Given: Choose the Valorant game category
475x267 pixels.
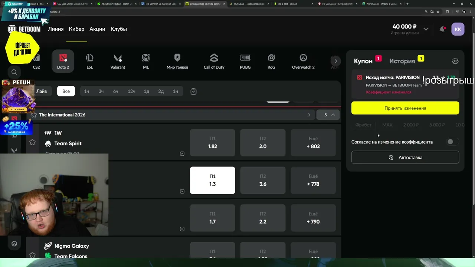Looking at the screenshot, I should click(x=118, y=61).
